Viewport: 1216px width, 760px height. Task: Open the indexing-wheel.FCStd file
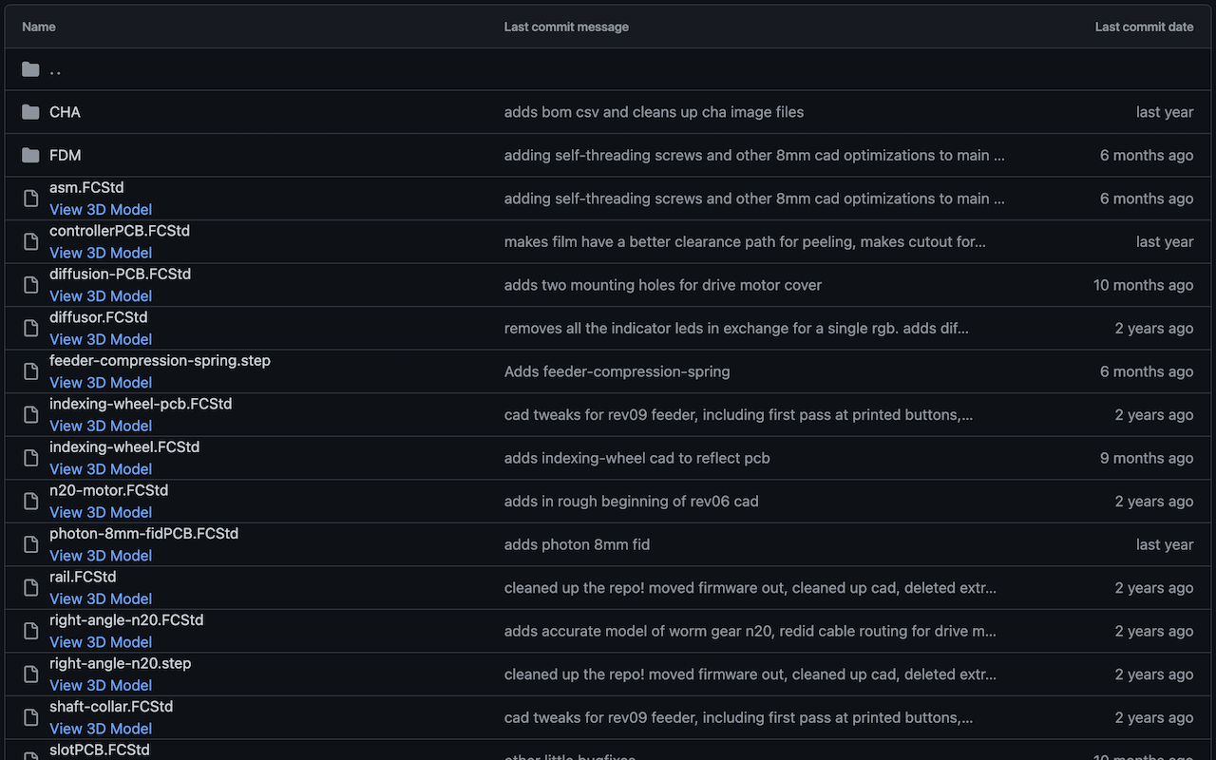point(123,446)
